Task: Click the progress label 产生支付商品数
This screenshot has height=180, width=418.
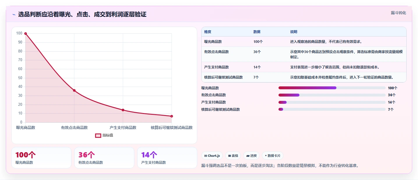Action: tap(214, 102)
